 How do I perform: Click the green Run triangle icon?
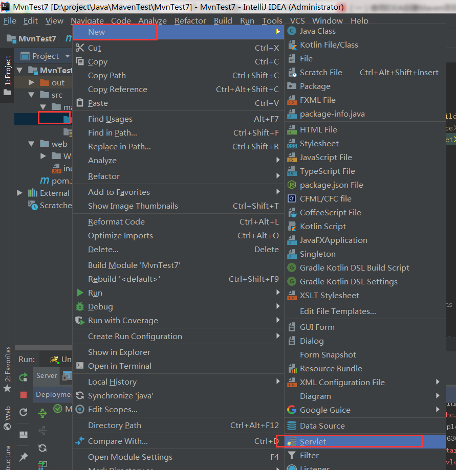pos(80,293)
